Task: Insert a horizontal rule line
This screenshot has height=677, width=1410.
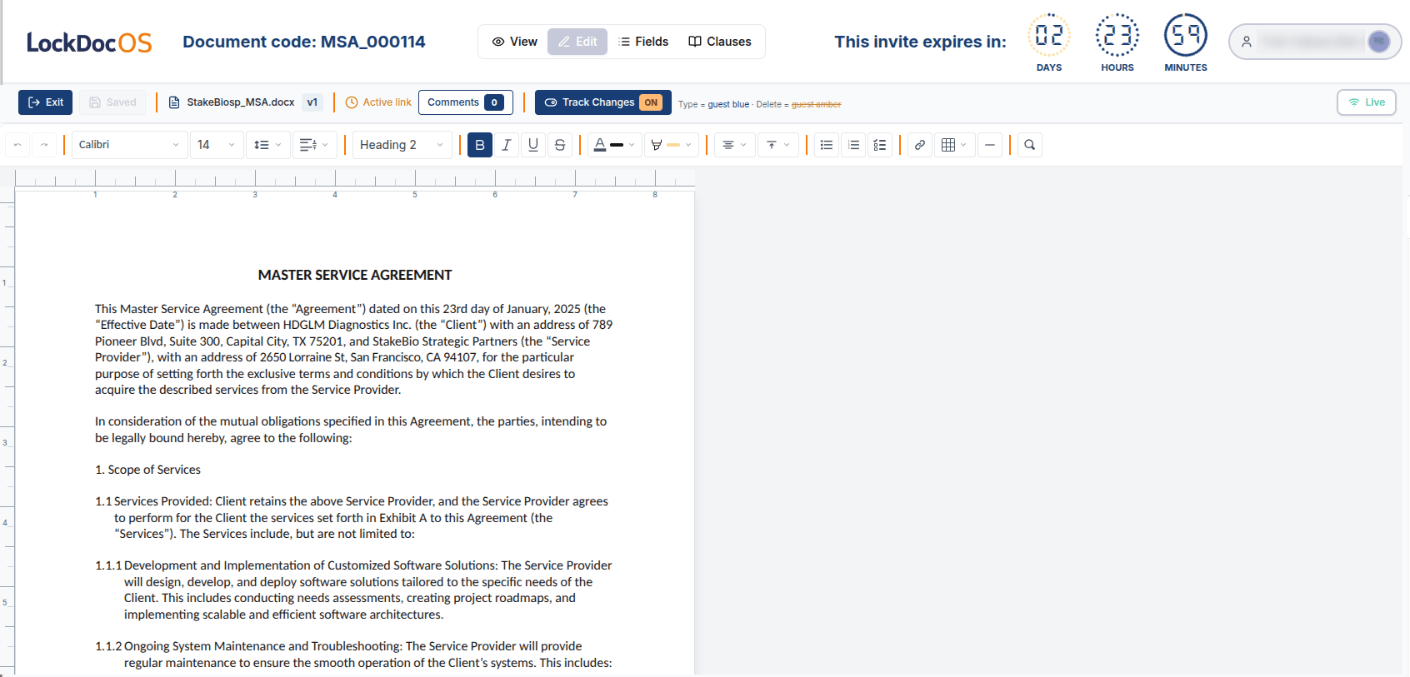Action: pyautogui.click(x=990, y=145)
